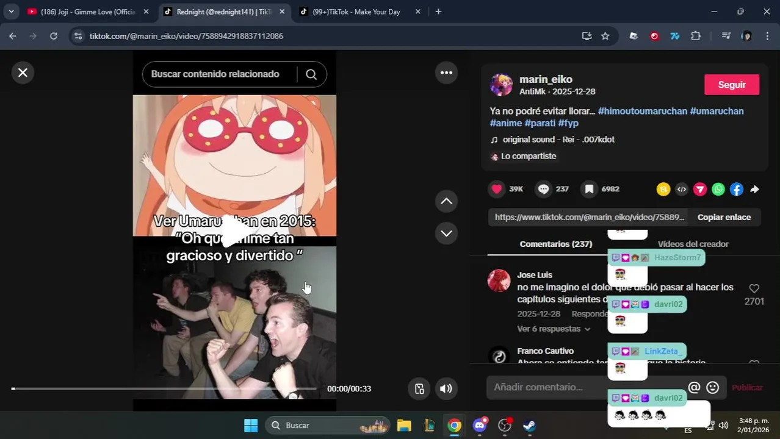Open #anime hashtag link
Image resolution: width=780 pixels, height=439 pixels.
click(x=506, y=123)
